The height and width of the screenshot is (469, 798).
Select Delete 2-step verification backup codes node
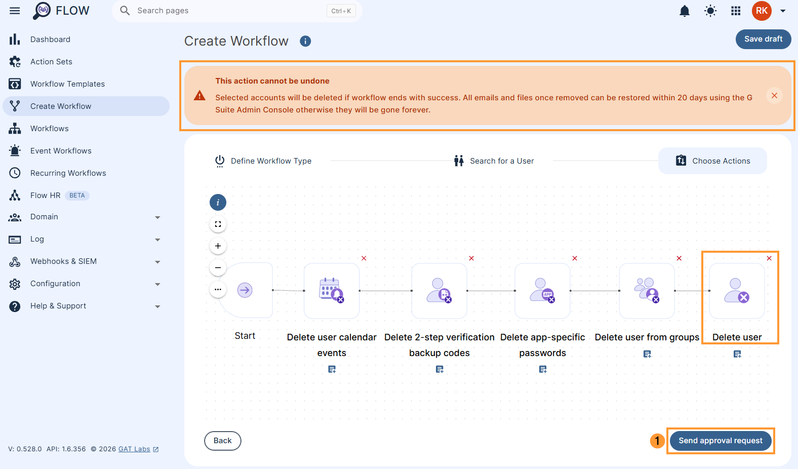[x=439, y=291]
